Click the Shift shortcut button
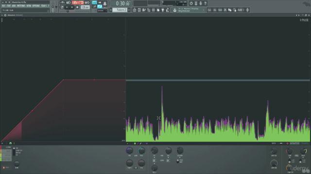Screen dimensions: 311x174 tap(220, 10)
